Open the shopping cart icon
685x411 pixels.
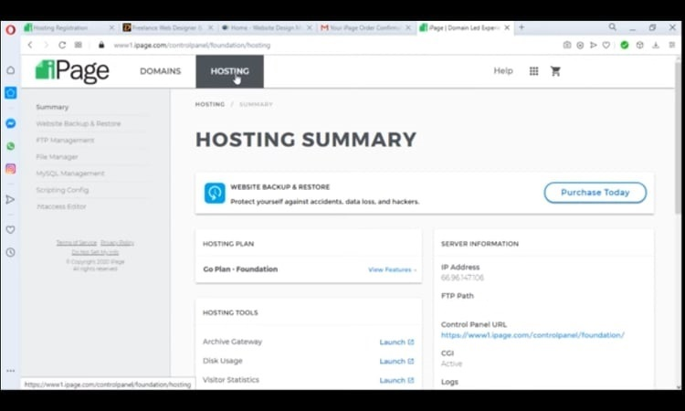(555, 70)
